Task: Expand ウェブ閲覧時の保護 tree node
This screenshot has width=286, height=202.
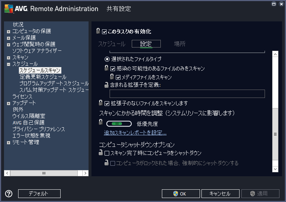Action: point(8,45)
